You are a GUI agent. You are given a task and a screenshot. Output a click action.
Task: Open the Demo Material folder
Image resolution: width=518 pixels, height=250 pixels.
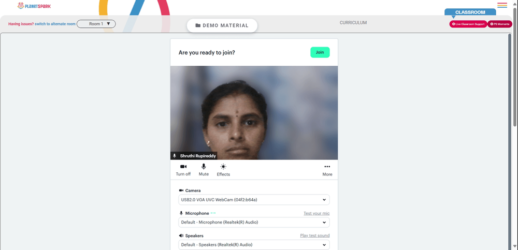point(222,25)
